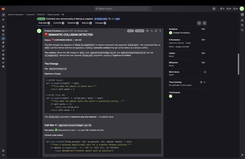Edit the Assignee field
Image resolution: width=245 pixels, height=159 pixels.
pos(203,29)
